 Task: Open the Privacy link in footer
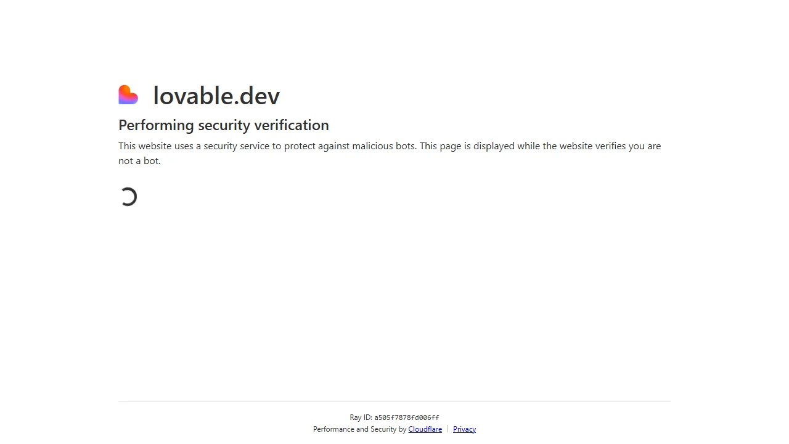[x=464, y=429]
